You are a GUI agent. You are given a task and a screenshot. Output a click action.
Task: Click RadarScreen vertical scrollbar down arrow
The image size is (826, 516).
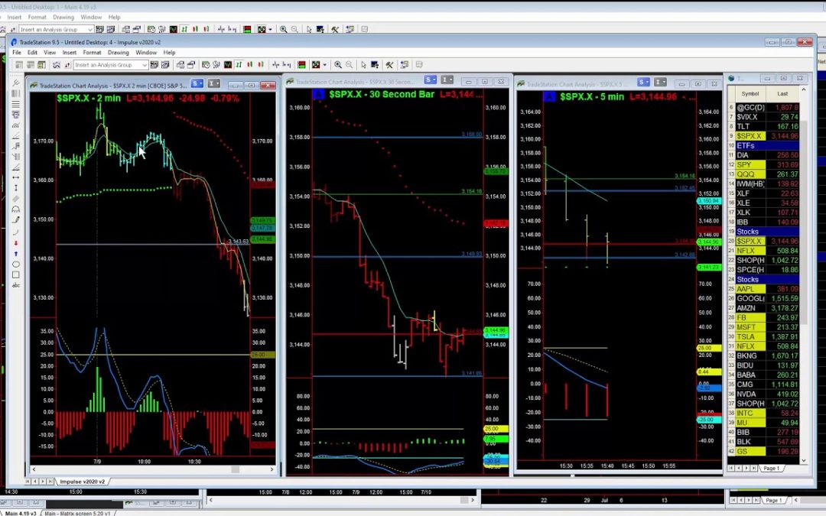point(803,460)
